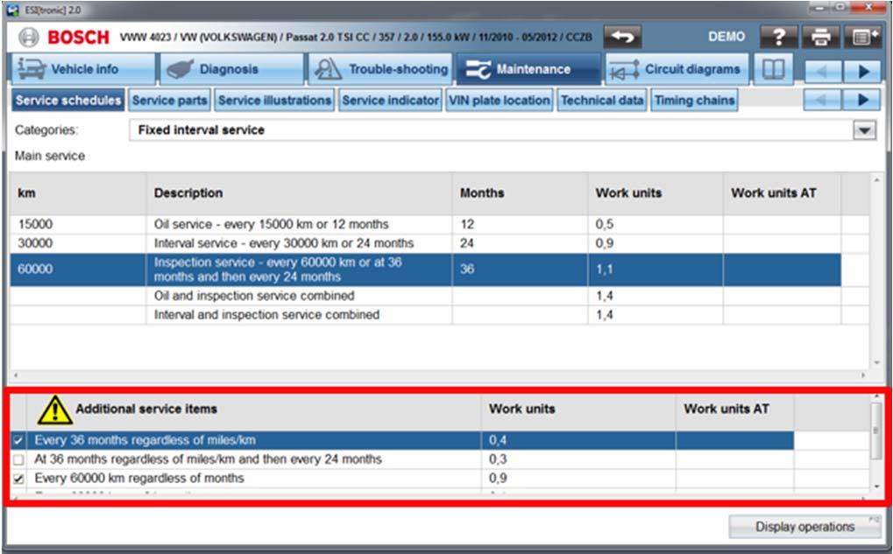The height and width of the screenshot is (554, 893).
Task: Click the Bosch logo emblem
Action: click(28, 38)
